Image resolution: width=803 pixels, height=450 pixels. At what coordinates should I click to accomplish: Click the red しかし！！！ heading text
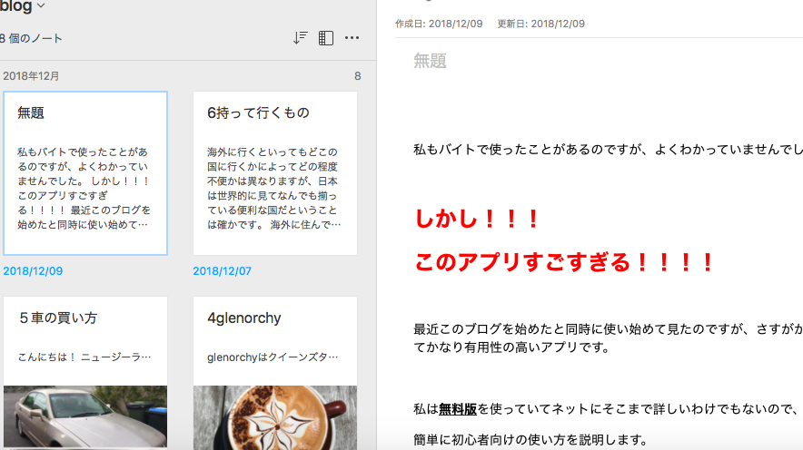(x=476, y=219)
